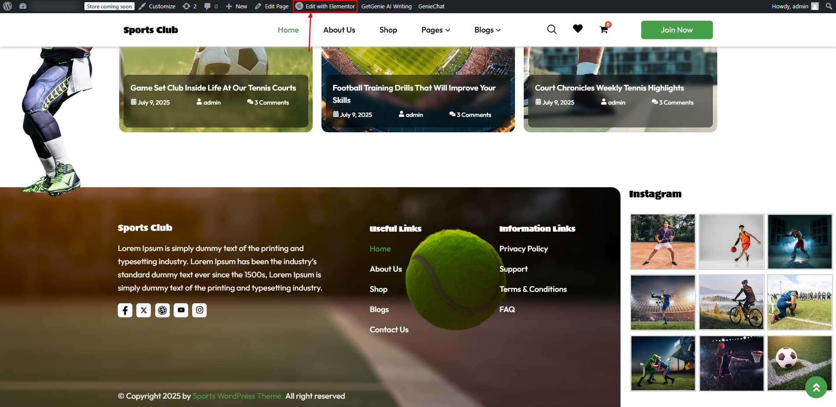
Task: Open the FAQ link
Action: click(507, 309)
